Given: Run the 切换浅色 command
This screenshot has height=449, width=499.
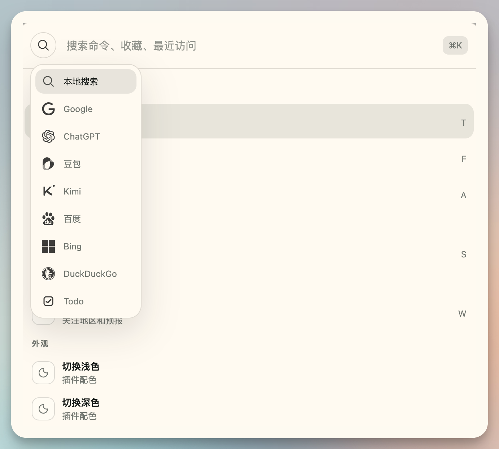Looking at the screenshot, I should 249,373.
